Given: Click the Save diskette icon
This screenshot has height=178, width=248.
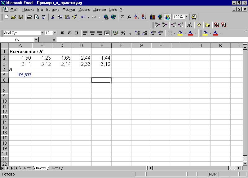Looking at the screenshot, I should (x=21, y=17).
